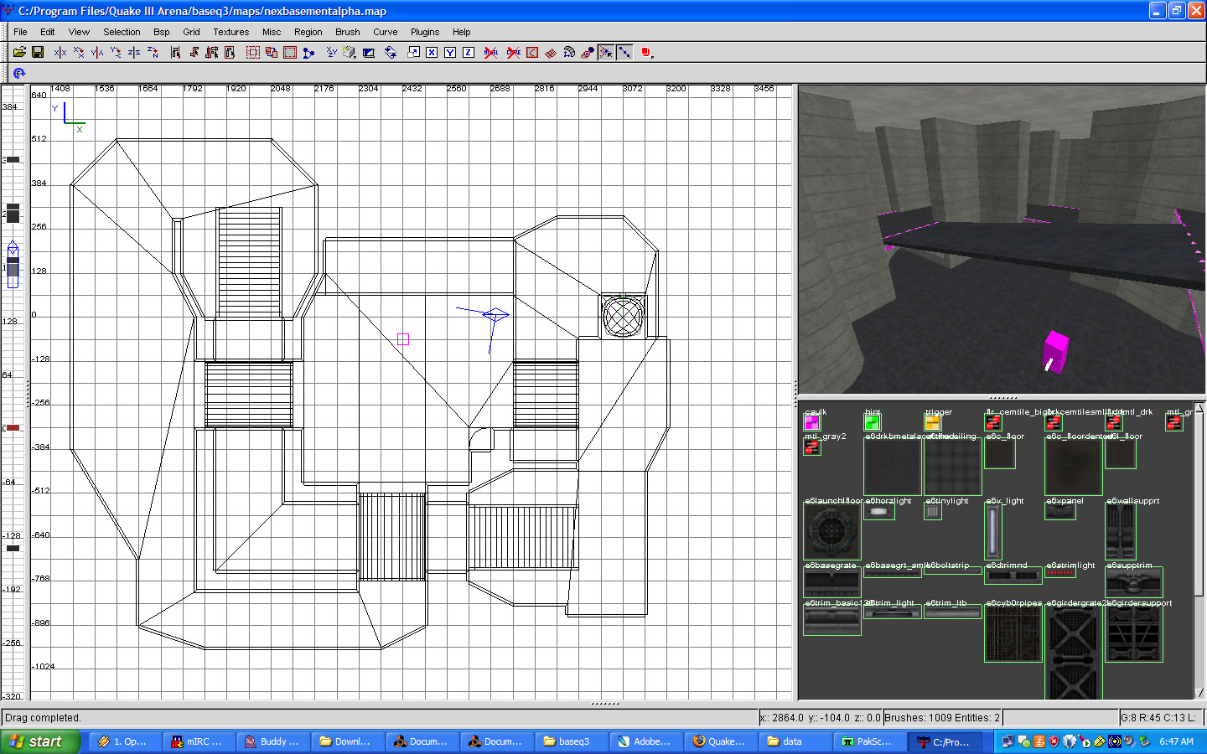Rotate selection around the Z axis
Viewport: 1207px width, 754px height.
coord(153,52)
